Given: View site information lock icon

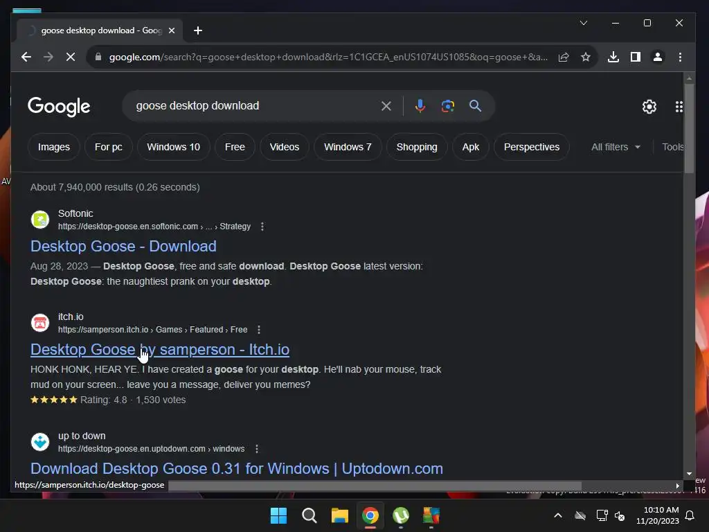Looking at the screenshot, I should tap(98, 57).
